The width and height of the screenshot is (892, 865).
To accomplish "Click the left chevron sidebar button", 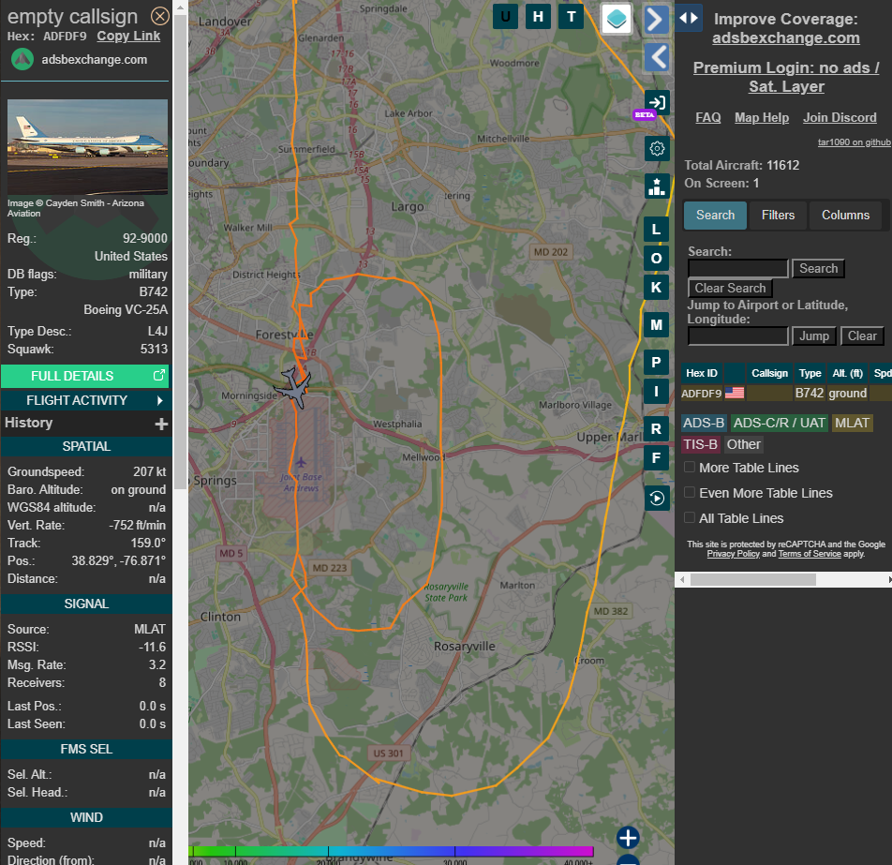I will coord(658,57).
